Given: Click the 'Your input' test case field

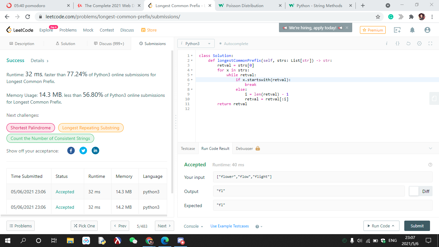Looking at the screenshot, I should (x=323, y=177).
